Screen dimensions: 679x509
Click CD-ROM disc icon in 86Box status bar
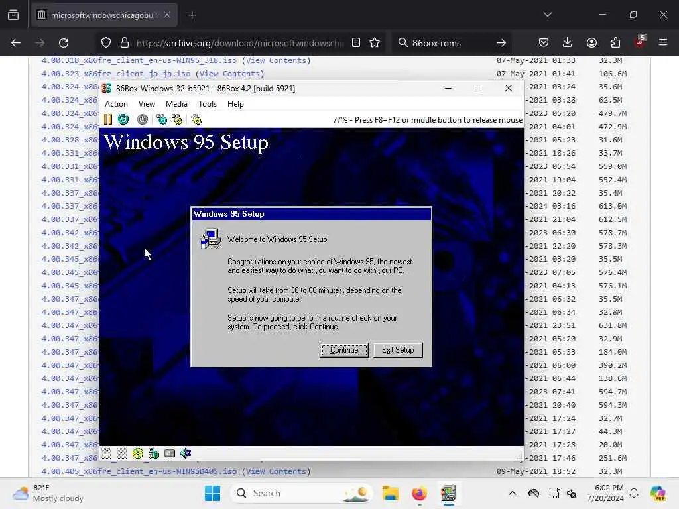138,453
